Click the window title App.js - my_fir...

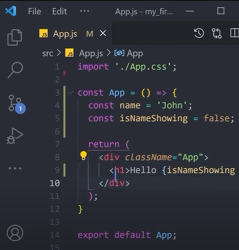[x=144, y=11]
